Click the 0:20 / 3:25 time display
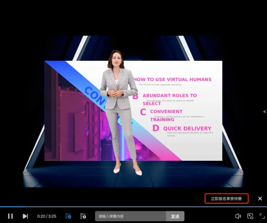The height and width of the screenshot is (223, 267). [x=47, y=216]
